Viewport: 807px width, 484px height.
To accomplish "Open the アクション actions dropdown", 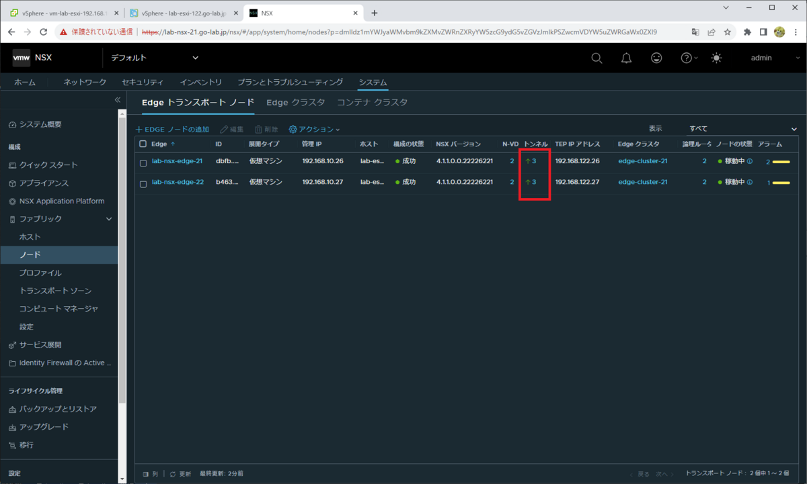I will click(315, 129).
